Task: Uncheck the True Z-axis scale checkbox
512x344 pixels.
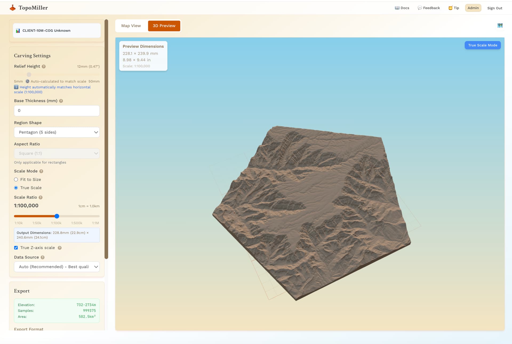Action: (16, 248)
